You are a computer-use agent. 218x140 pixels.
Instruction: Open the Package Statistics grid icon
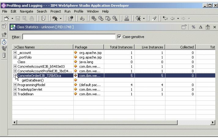[94, 18]
